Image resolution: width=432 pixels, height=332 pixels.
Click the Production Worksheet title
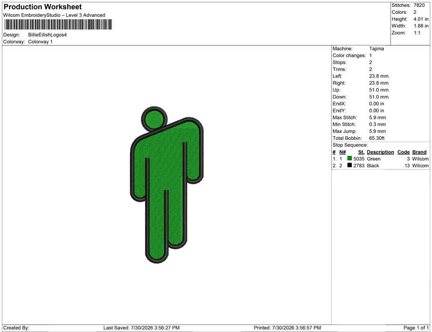(x=43, y=7)
